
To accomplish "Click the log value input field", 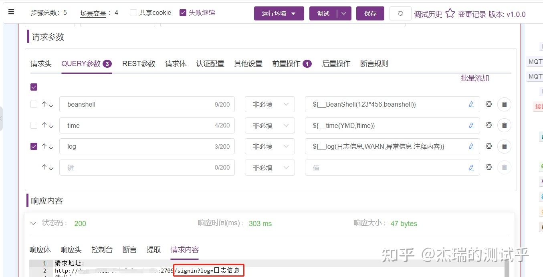I will (392, 146).
